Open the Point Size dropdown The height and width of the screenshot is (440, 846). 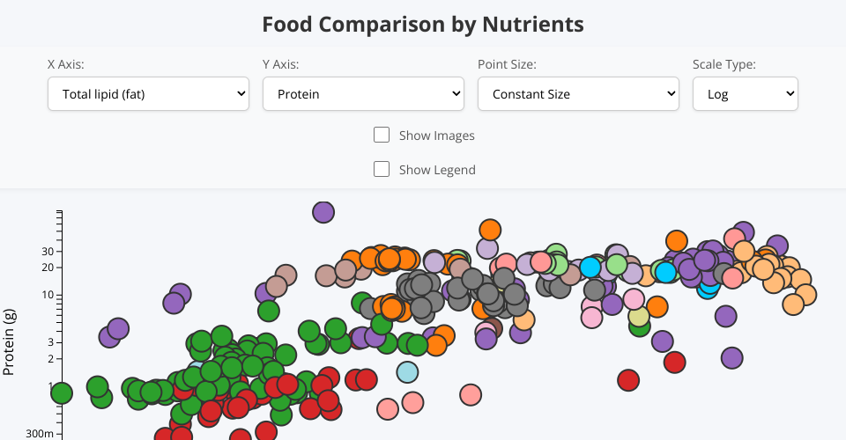[x=578, y=94]
